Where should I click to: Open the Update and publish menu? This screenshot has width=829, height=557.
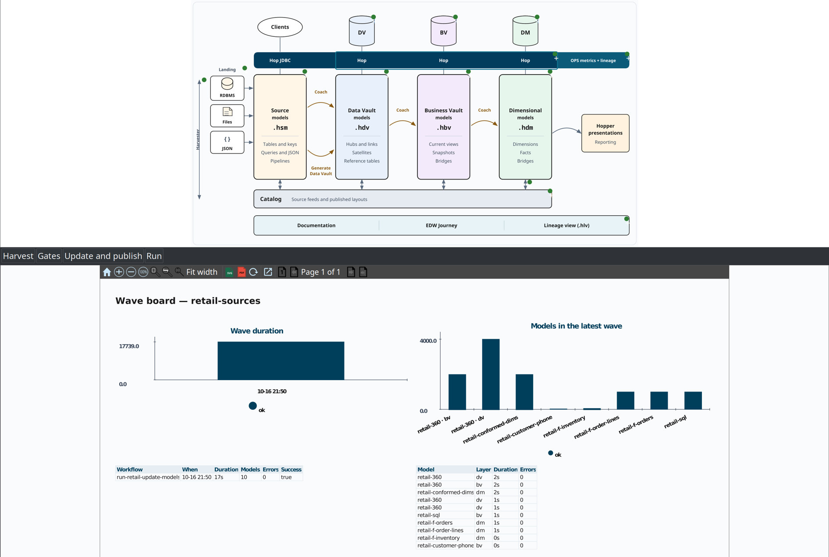(103, 256)
